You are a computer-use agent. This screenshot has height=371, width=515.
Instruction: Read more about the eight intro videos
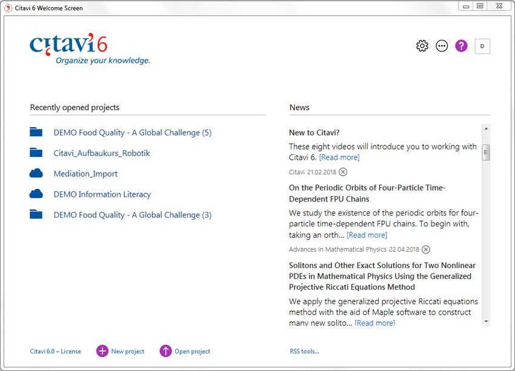[339, 157]
